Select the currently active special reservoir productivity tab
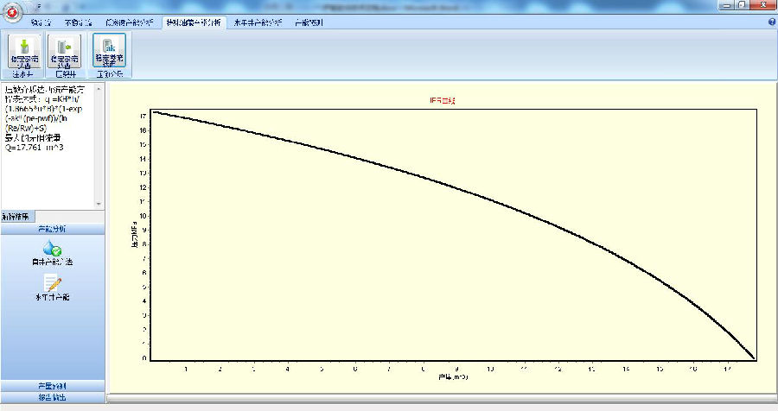This screenshot has height=411, width=778. coord(194,22)
